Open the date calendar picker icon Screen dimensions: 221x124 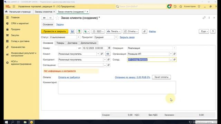[109, 48]
